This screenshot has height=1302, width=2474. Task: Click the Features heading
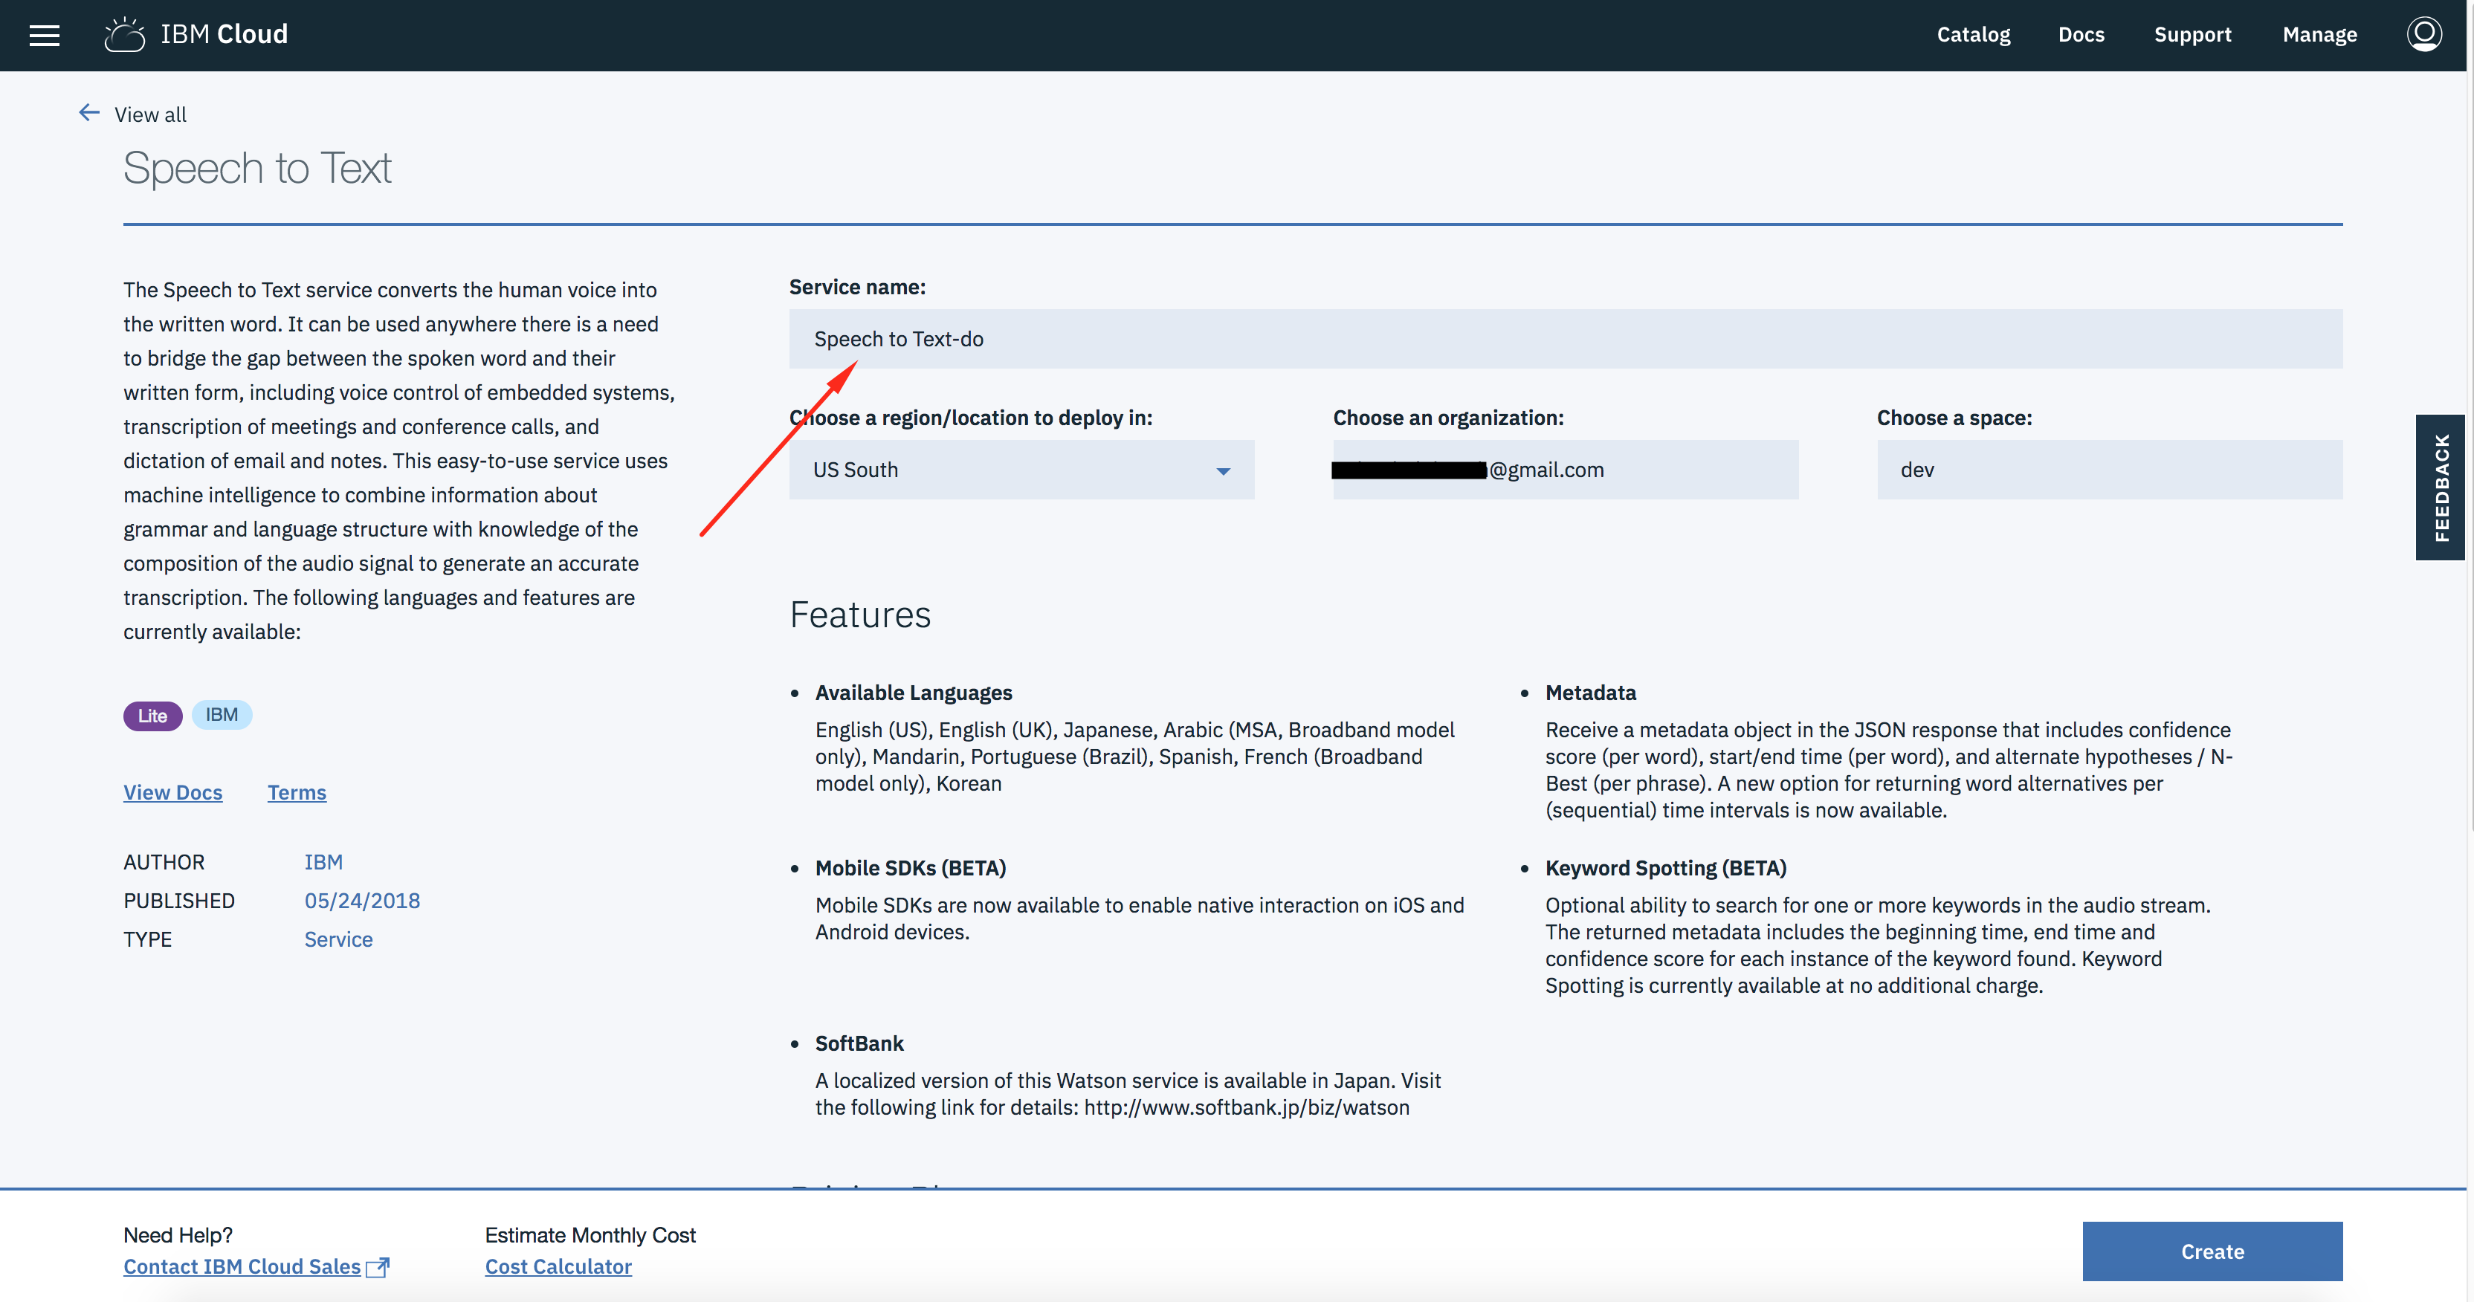(859, 615)
